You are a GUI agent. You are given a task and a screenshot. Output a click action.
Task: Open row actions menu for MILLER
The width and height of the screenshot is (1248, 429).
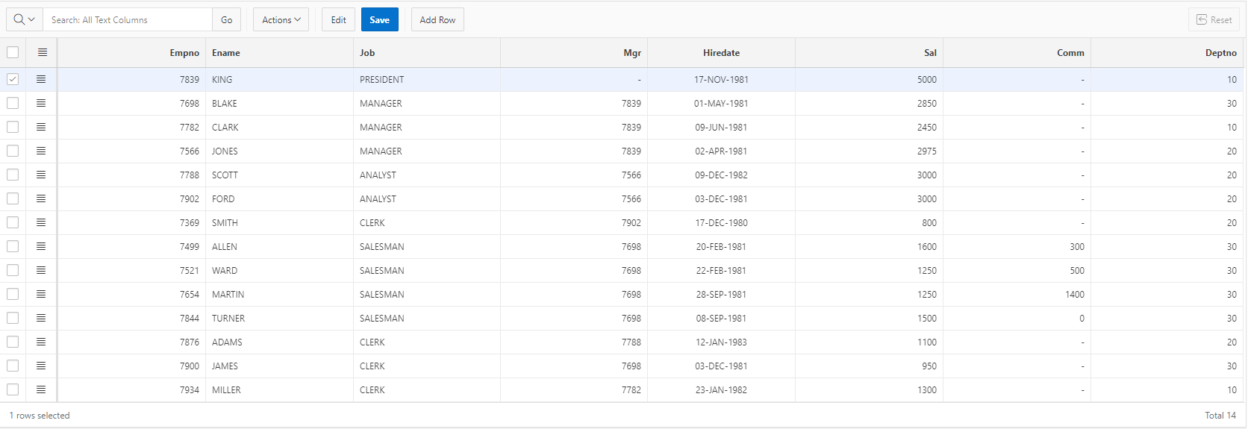coord(41,389)
